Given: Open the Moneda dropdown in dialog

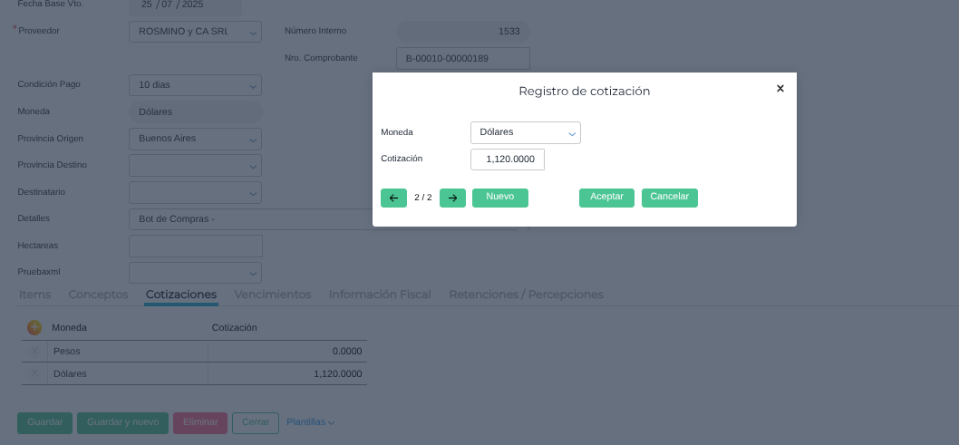Looking at the screenshot, I should 525,132.
